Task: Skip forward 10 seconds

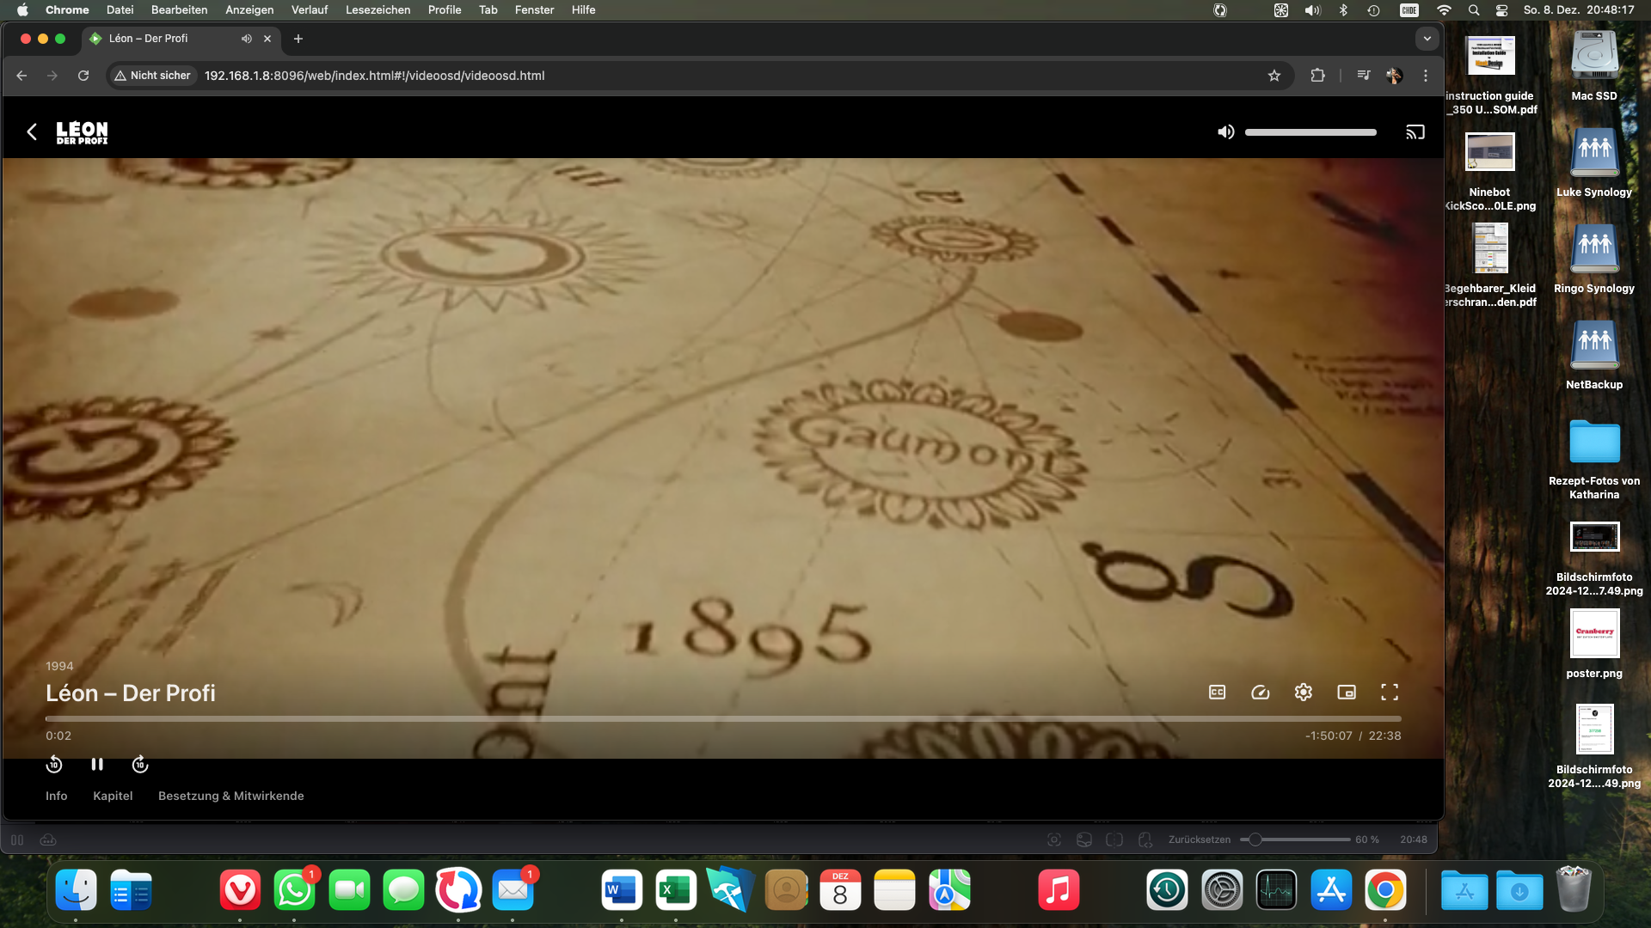Action: pyautogui.click(x=140, y=764)
